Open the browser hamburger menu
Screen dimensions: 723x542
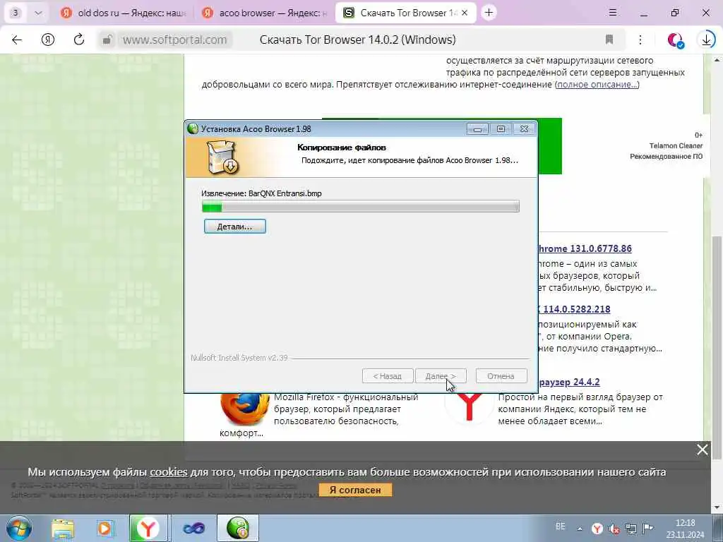613,13
